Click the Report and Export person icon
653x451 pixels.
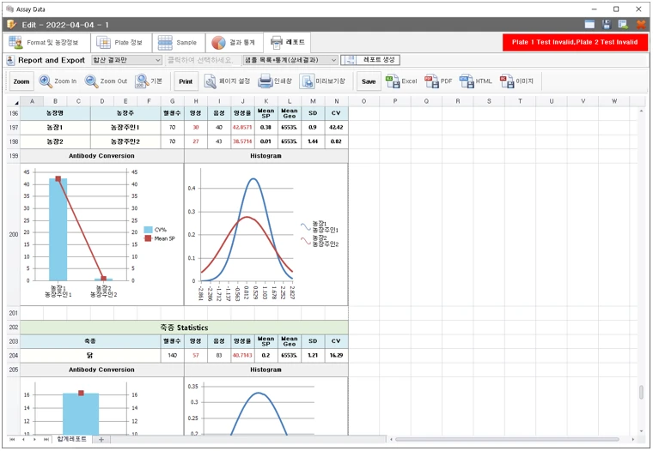coord(10,60)
